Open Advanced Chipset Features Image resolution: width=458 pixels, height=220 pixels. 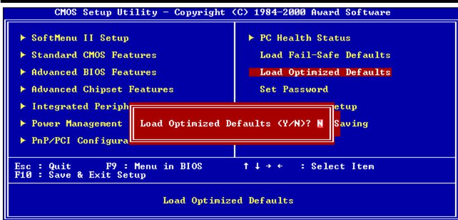point(103,89)
